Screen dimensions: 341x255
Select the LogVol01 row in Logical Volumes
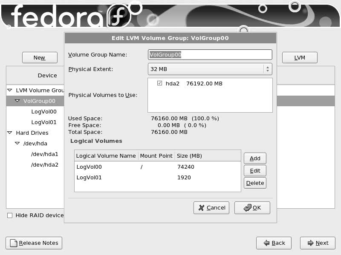coord(157,178)
